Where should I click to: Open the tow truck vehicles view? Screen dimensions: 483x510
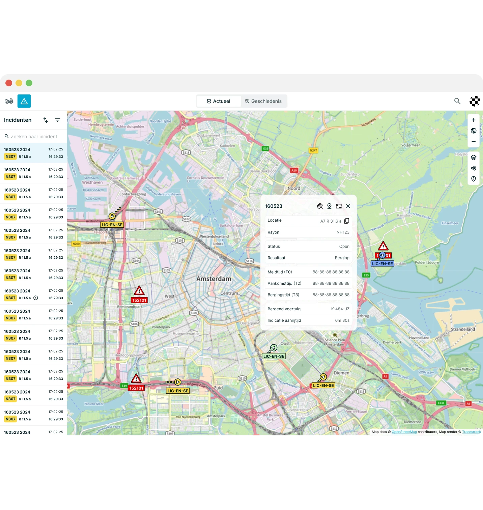(9, 101)
